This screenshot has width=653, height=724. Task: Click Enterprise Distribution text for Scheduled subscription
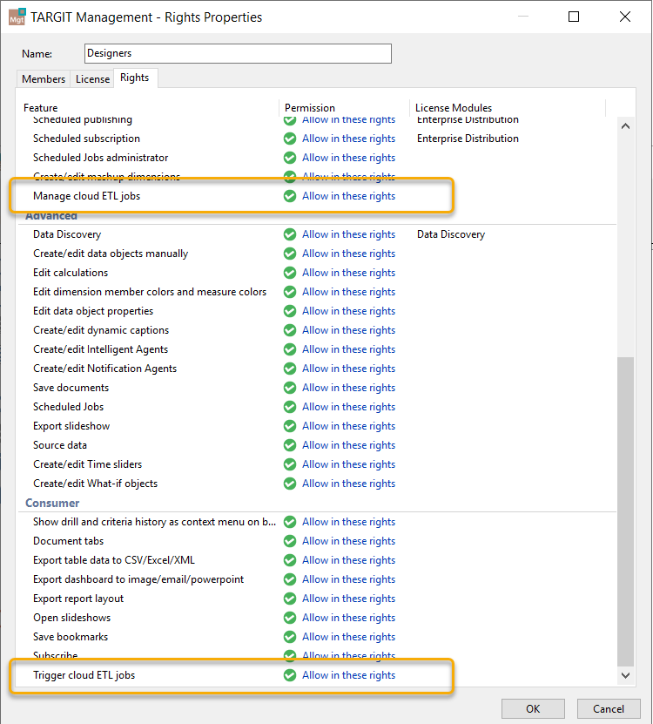468,139
